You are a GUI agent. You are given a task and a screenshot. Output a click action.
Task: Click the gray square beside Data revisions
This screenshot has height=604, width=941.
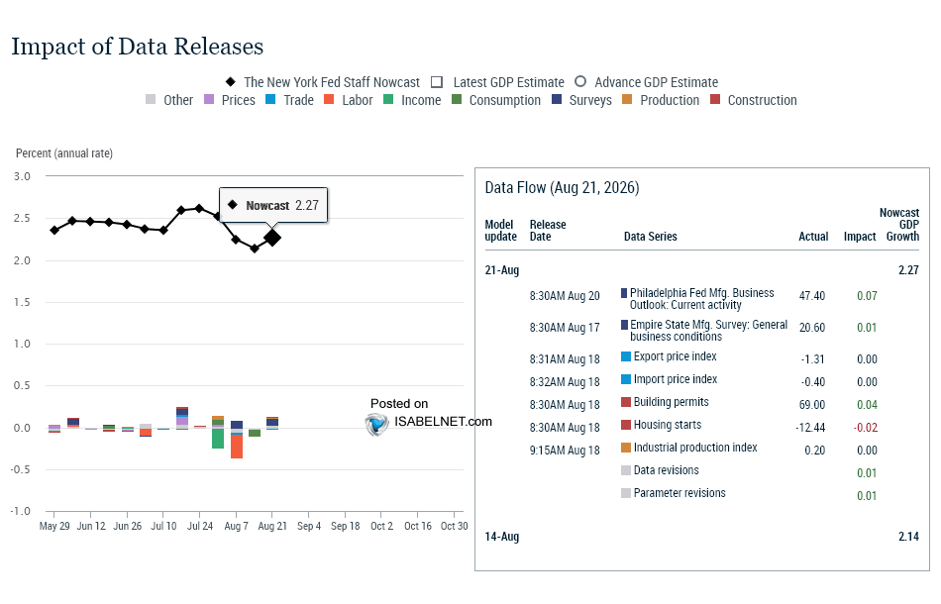(x=625, y=470)
